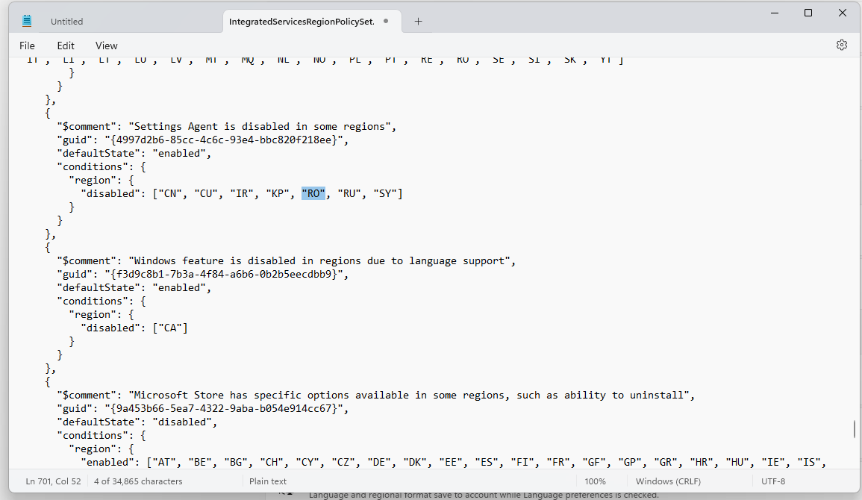Click the vertical scrollbar thumb
862x500 pixels.
(855, 430)
